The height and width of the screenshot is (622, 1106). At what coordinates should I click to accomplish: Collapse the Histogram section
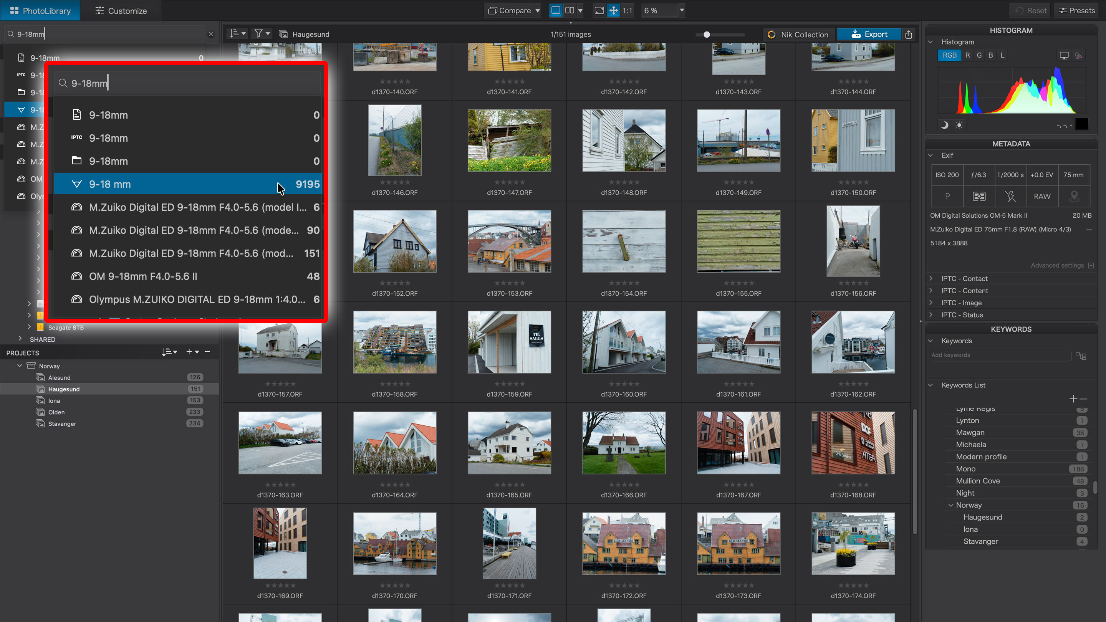pyautogui.click(x=930, y=41)
